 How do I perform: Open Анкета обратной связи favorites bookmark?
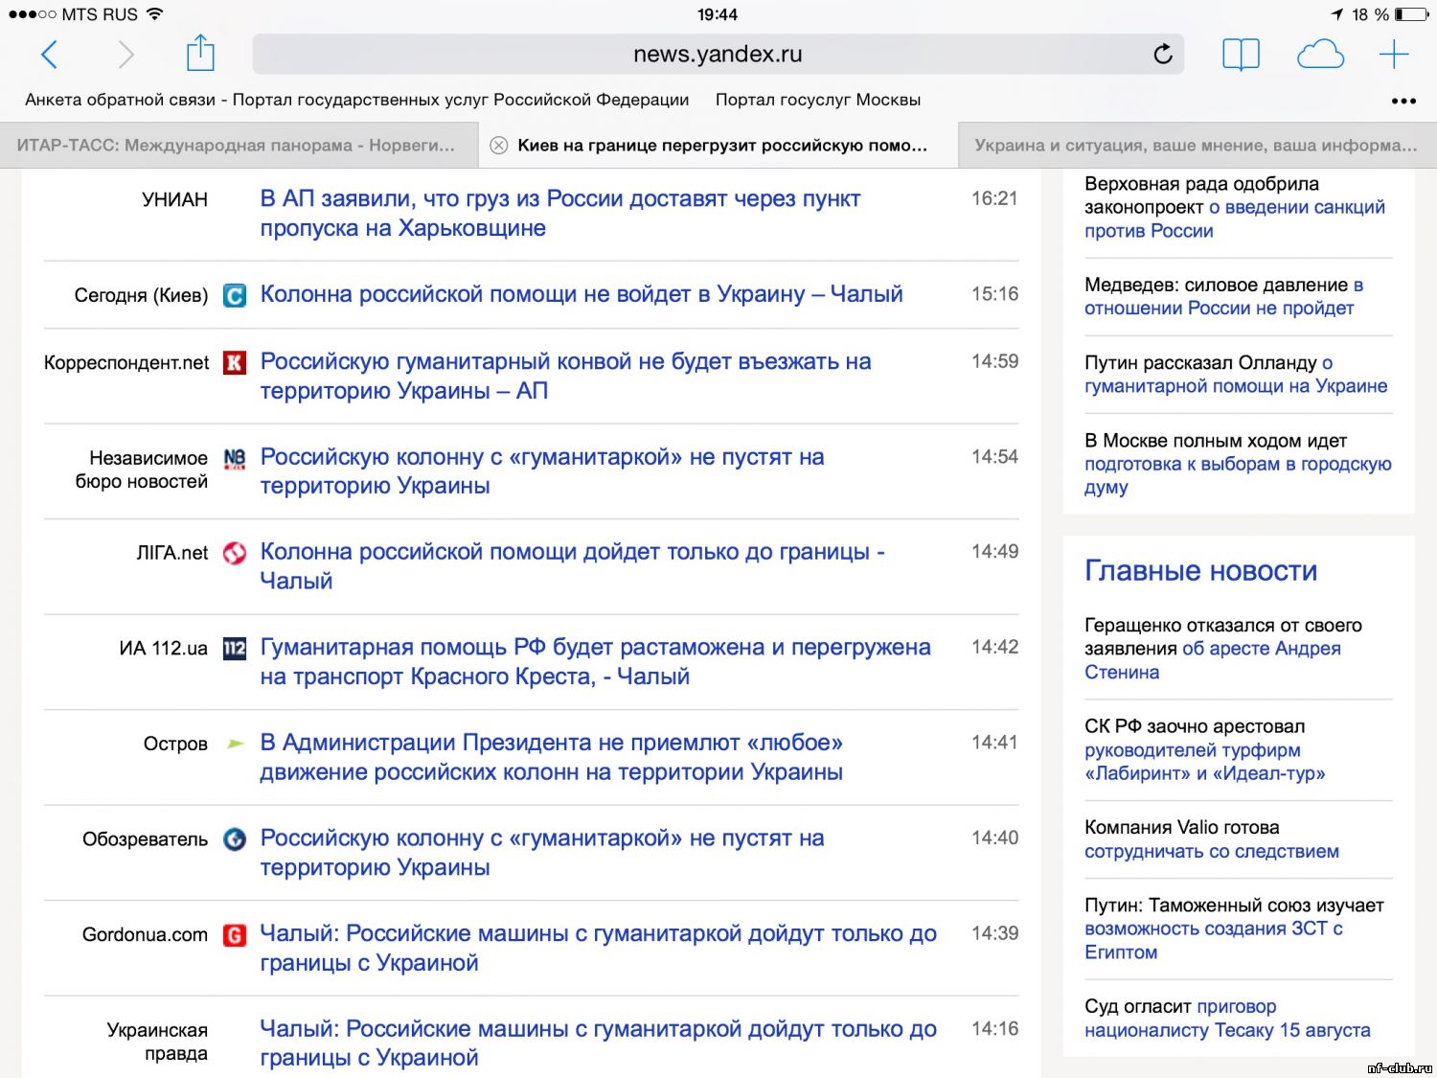(357, 100)
